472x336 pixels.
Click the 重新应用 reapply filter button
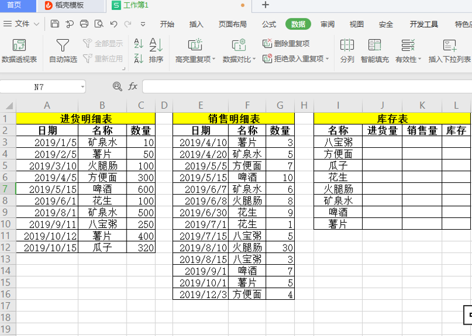pos(103,58)
